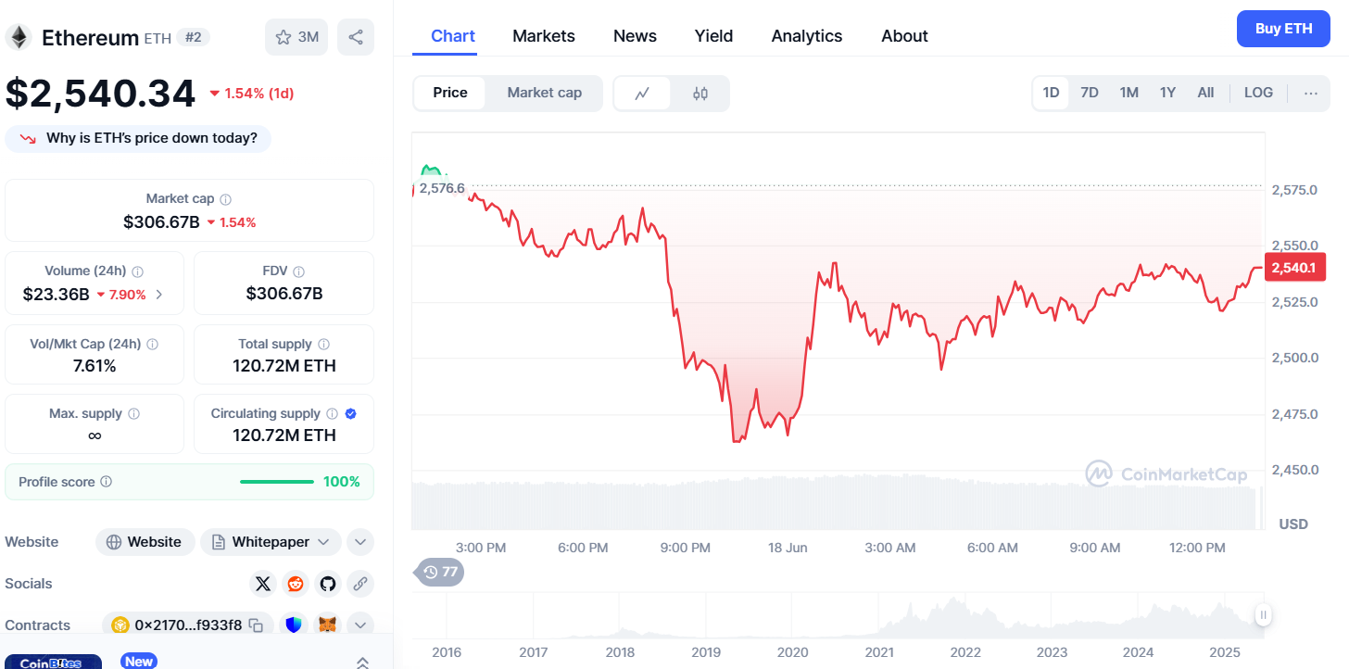Open the Markets tab

click(544, 36)
